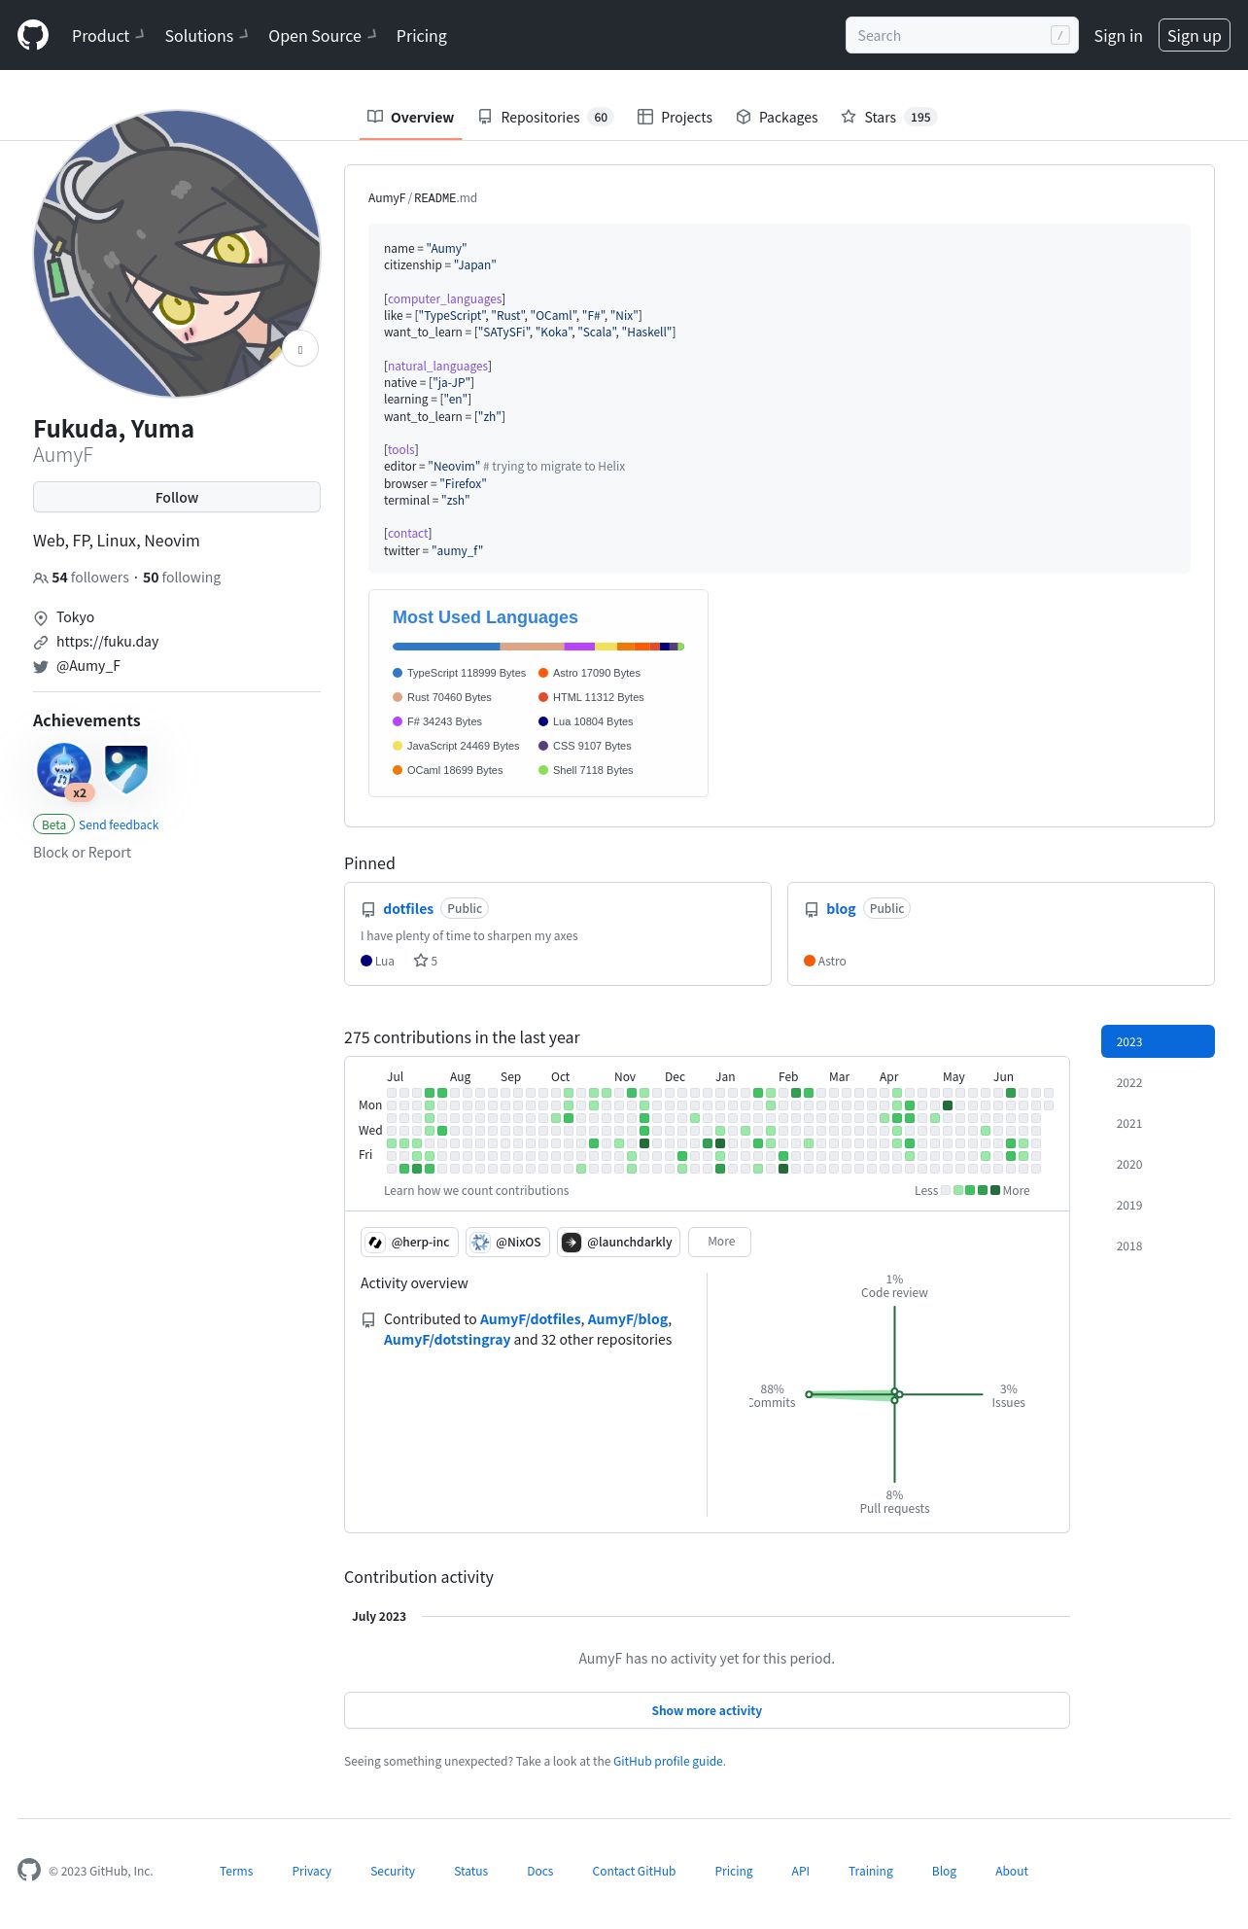Switch to the Overview tab

click(x=410, y=117)
